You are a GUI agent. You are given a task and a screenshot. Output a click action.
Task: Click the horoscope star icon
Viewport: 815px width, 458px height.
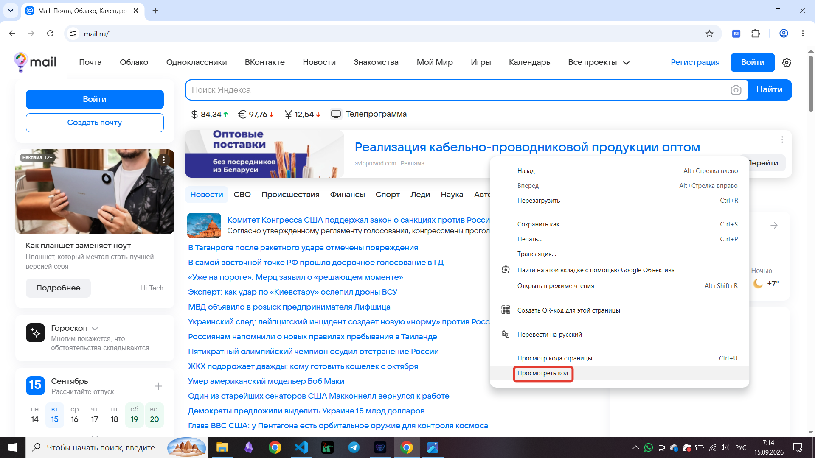click(x=35, y=333)
